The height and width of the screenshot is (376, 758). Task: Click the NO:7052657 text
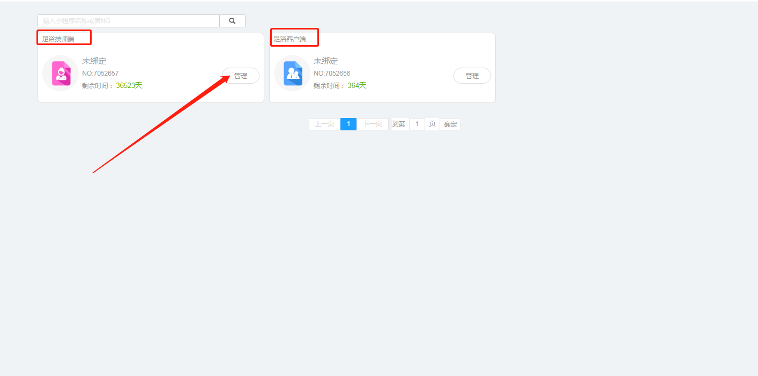click(x=100, y=73)
